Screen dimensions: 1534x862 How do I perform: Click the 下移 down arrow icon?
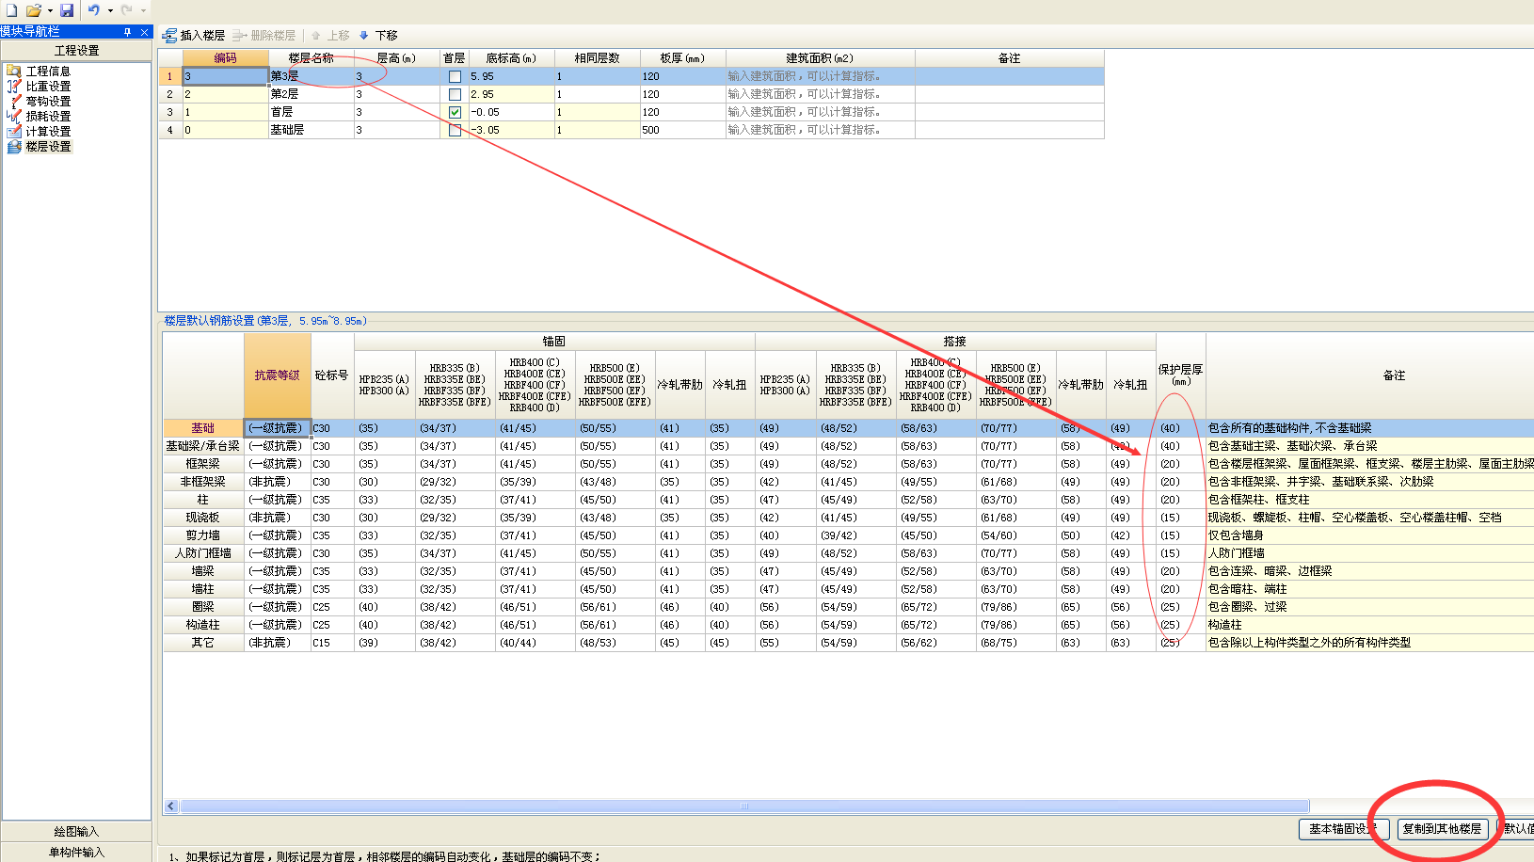tap(364, 36)
